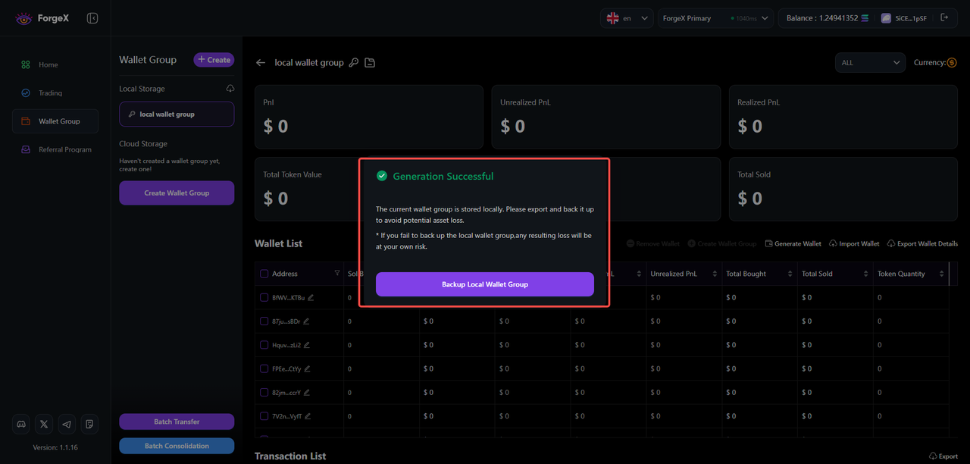
Task: Open the ALL filter dropdown
Action: click(871, 63)
